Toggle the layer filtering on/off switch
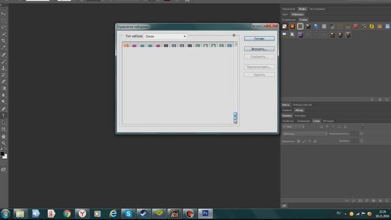 [363, 127]
